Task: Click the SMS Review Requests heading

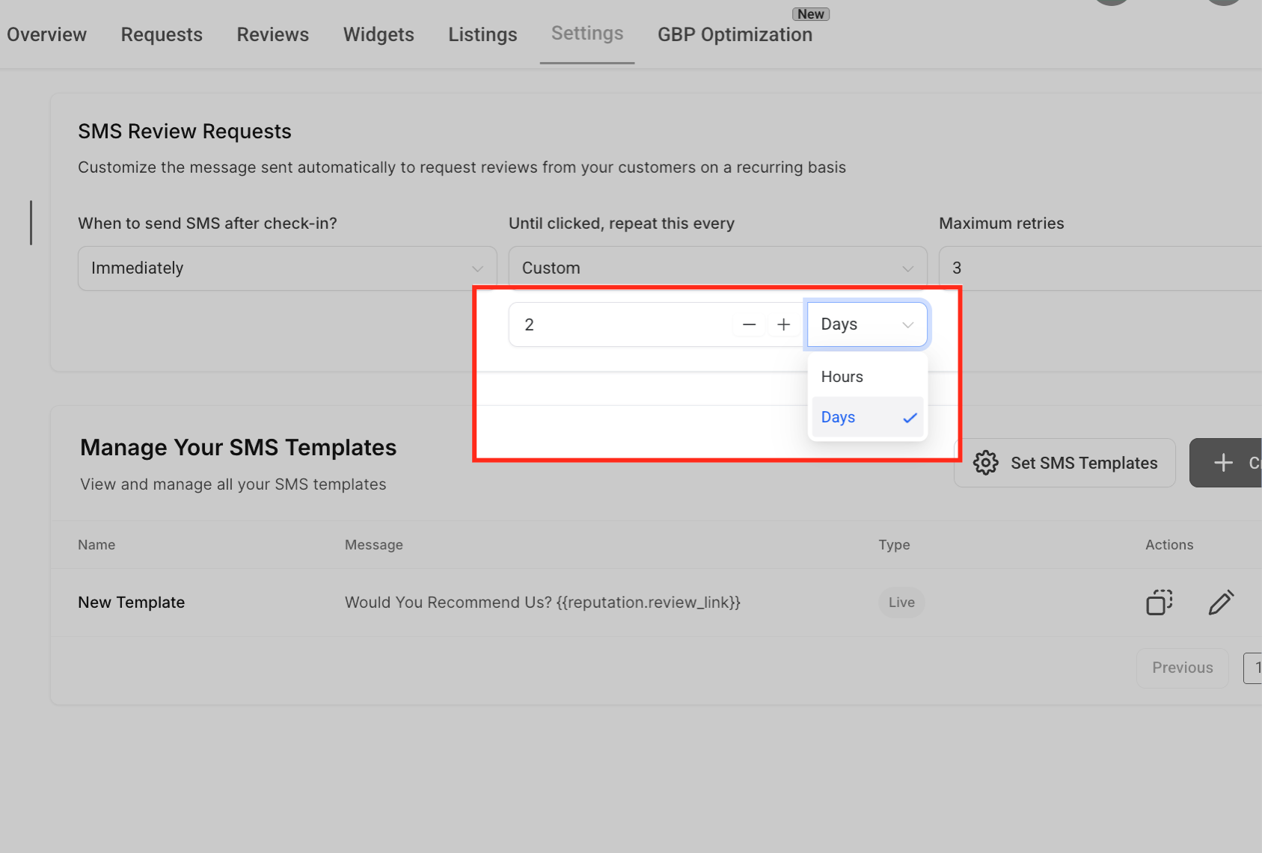Action: [185, 132]
